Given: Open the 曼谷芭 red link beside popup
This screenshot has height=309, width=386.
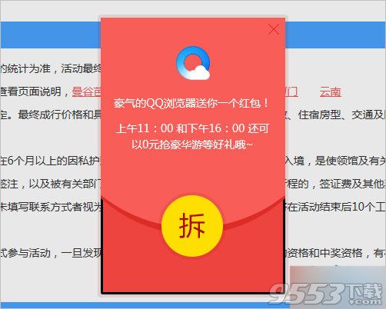Looking at the screenshot, I should [x=86, y=91].
